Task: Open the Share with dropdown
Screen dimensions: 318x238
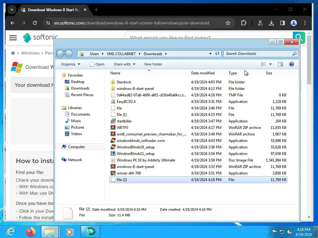Action: (x=124, y=64)
